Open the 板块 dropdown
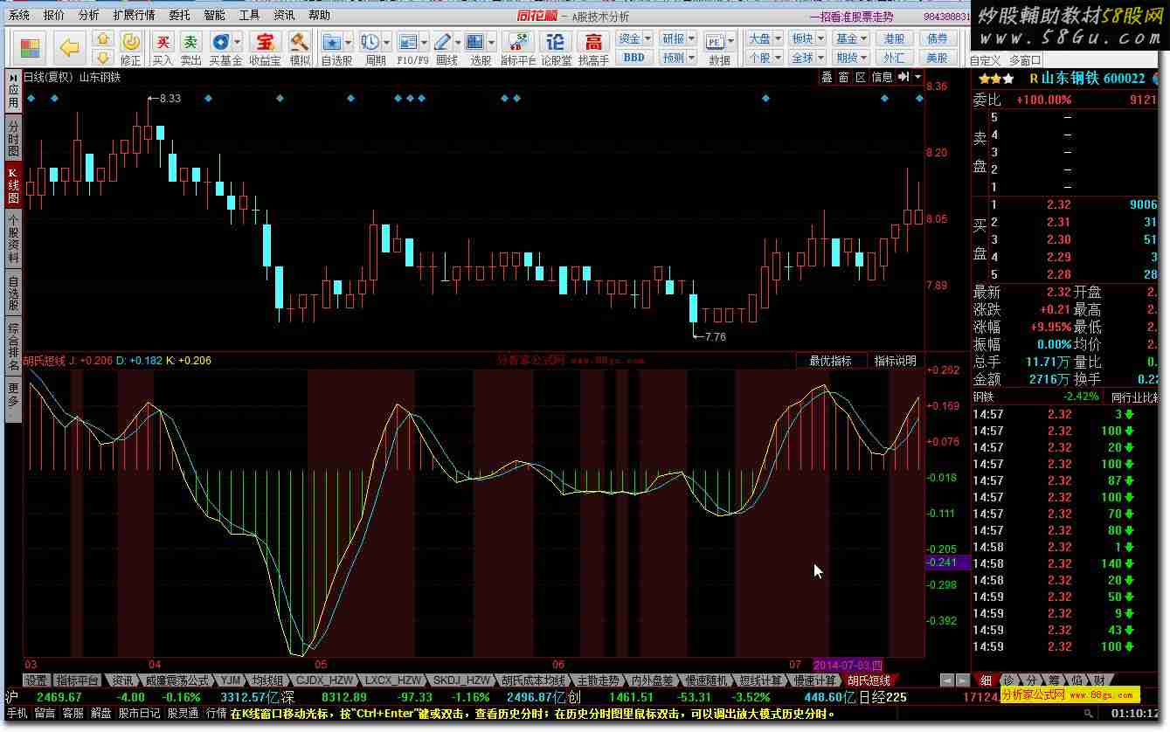The height and width of the screenshot is (732, 1170). pos(807,38)
